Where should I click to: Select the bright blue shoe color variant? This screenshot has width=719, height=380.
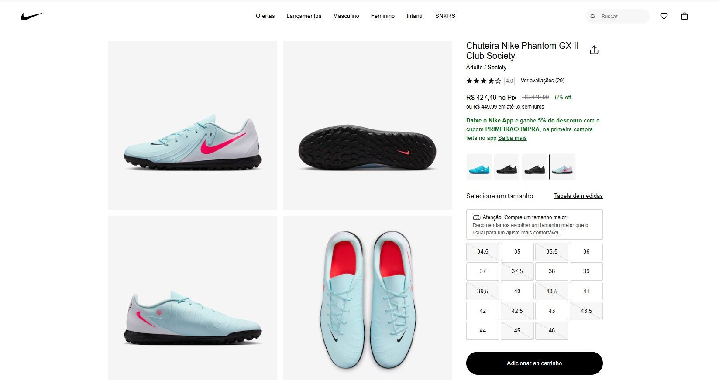point(479,167)
